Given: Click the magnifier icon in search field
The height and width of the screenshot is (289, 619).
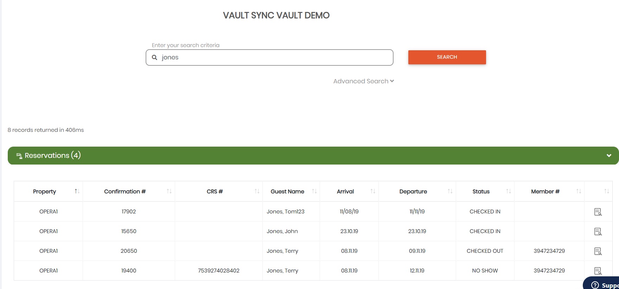Looking at the screenshot, I should (x=154, y=57).
